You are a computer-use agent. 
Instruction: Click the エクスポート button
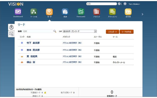pos(113,32)
